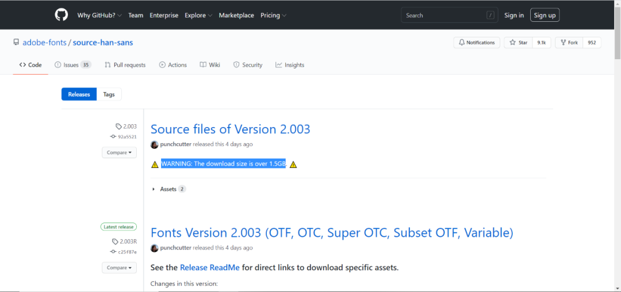Click the GitHub octocat logo
621x292 pixels.
tap(61, 15)
